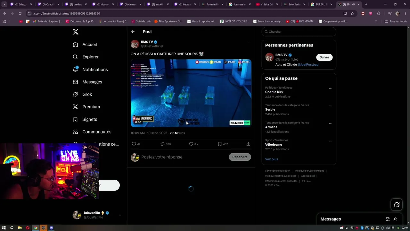Open Discord from taskbar
This screenshot has height=231, width=410.
coord(52,228)
